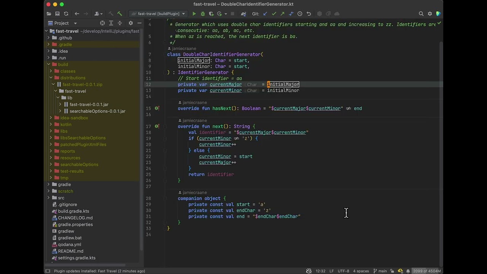Select opened file in Project tree
The image size is (487, 274).
102,23
